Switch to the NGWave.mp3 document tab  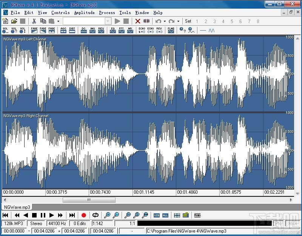(x=17, y=207)
